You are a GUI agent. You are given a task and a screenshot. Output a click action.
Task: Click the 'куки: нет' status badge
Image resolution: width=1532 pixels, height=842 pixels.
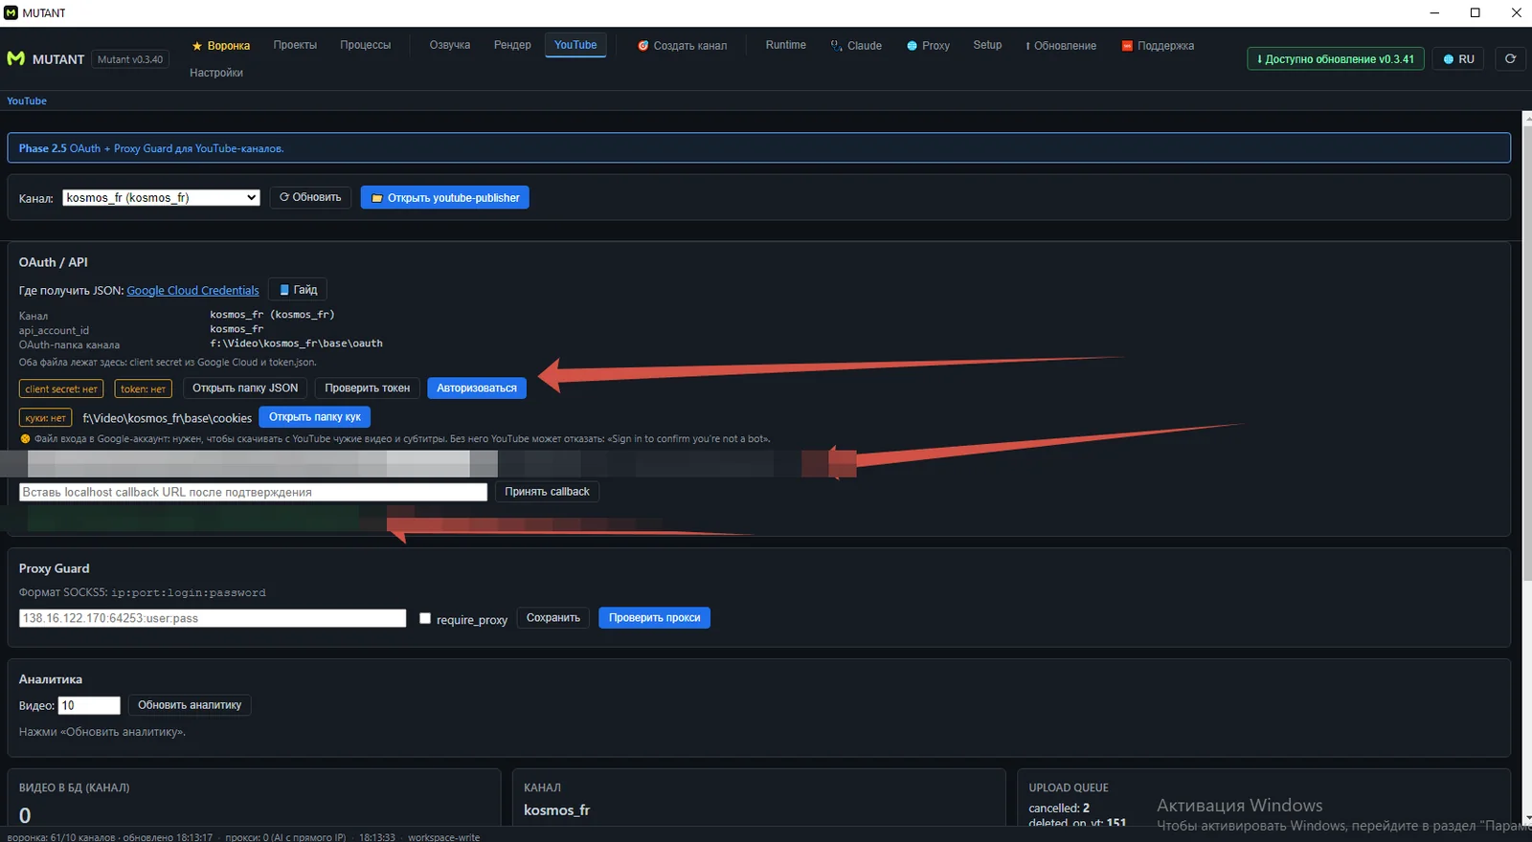(45, 418)
